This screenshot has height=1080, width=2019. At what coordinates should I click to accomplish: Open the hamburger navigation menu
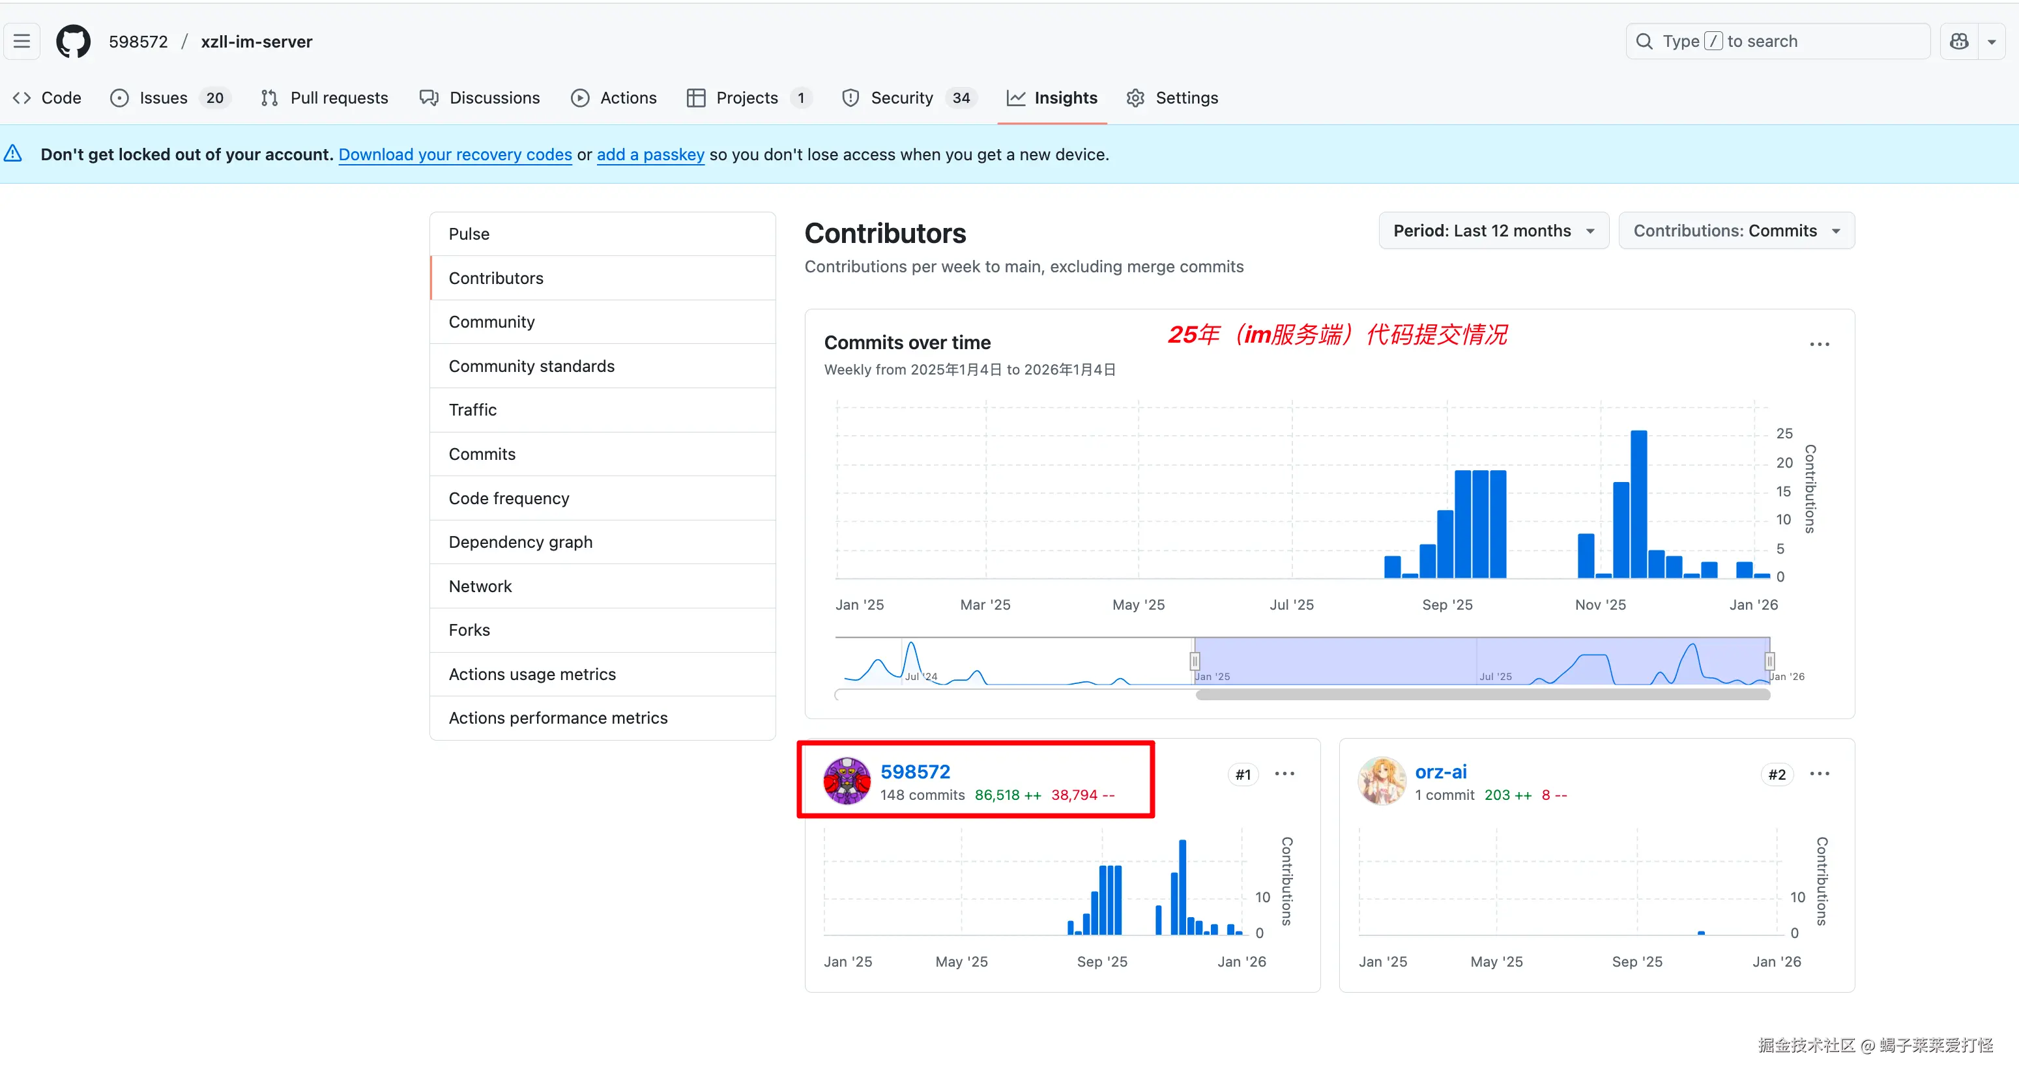tap(22, 42)
